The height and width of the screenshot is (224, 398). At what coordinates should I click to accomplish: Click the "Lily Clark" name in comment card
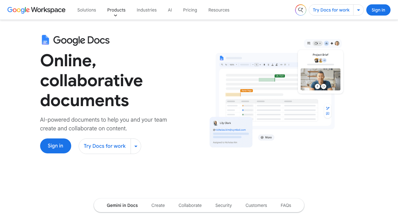[x=225, y=123]
